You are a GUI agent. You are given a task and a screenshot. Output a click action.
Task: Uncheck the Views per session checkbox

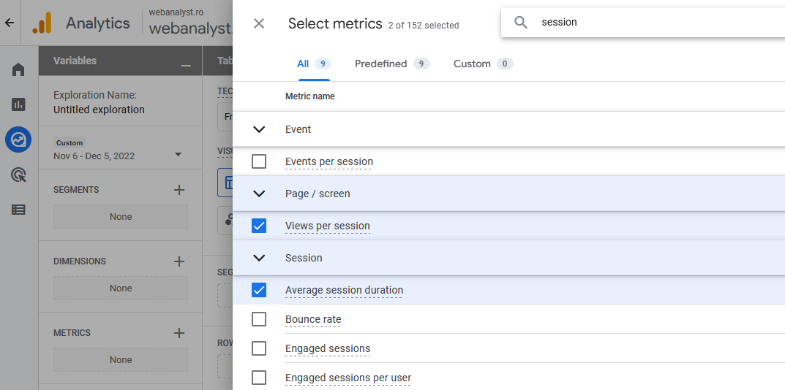point(259,226)
